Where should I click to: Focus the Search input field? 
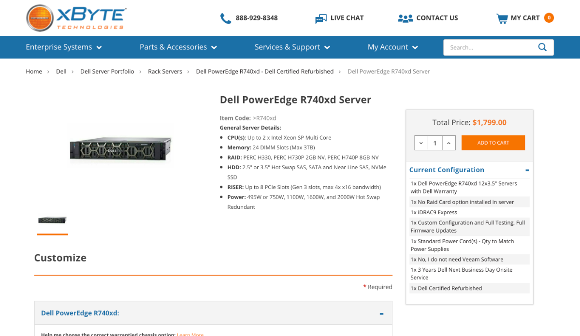(491, 47)
